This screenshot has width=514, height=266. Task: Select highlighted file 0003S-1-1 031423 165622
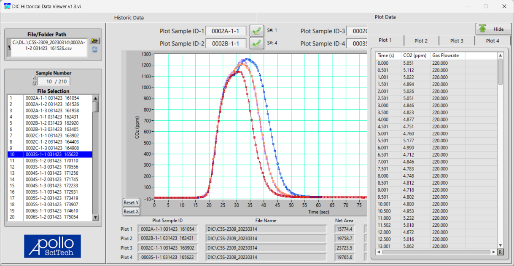(50, 154)
